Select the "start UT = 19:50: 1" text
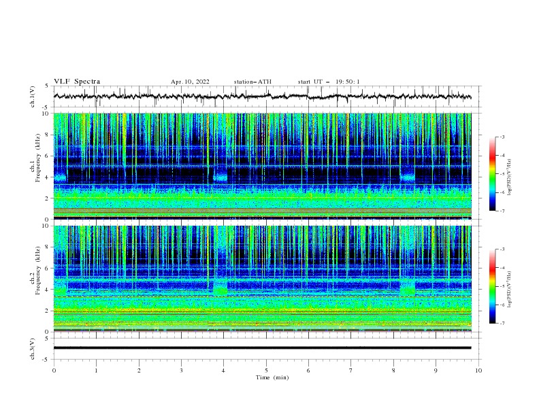This screenshot has width=539, height=416. pos(329,82)
